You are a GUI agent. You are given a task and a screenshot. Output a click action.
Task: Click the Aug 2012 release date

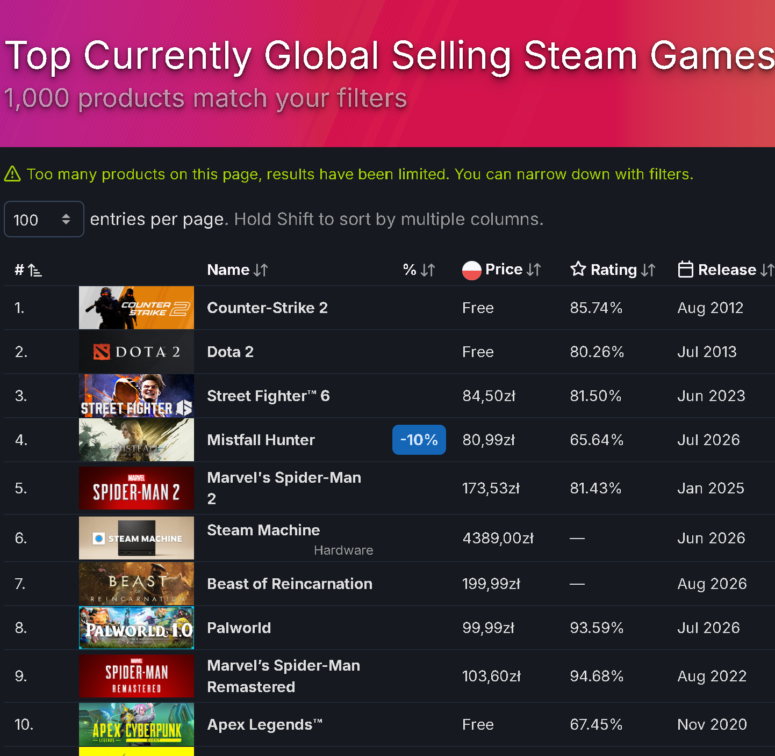pyautogui.click(x=711, y=308)
